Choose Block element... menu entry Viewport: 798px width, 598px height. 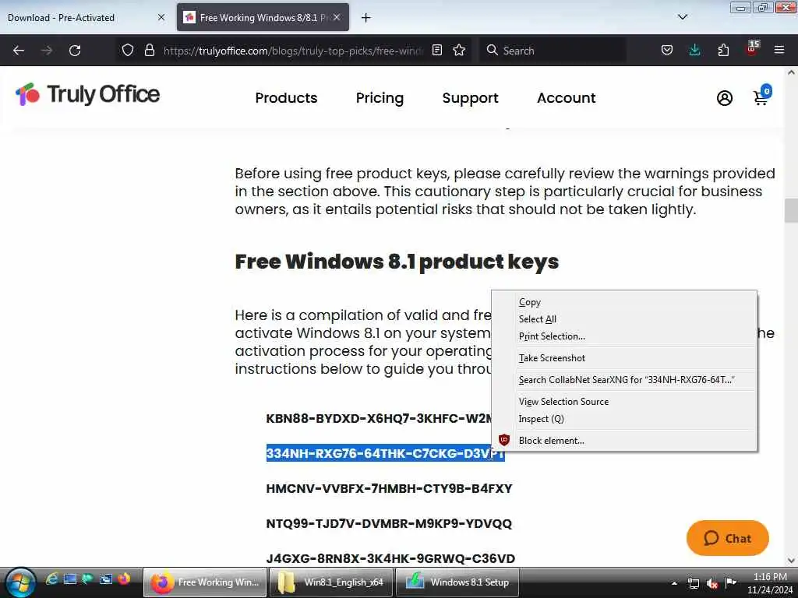(624, 441)
